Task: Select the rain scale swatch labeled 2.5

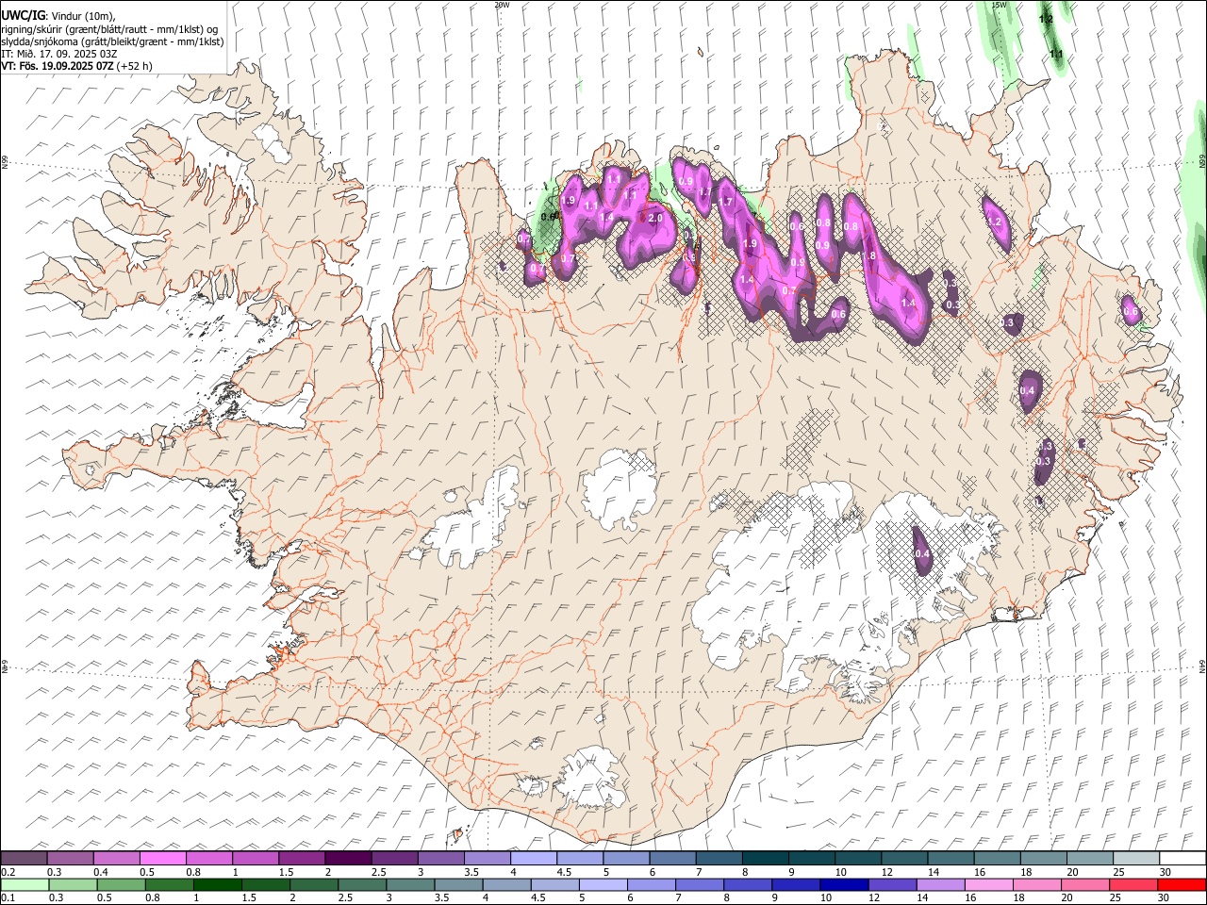Action: [362, 885]
